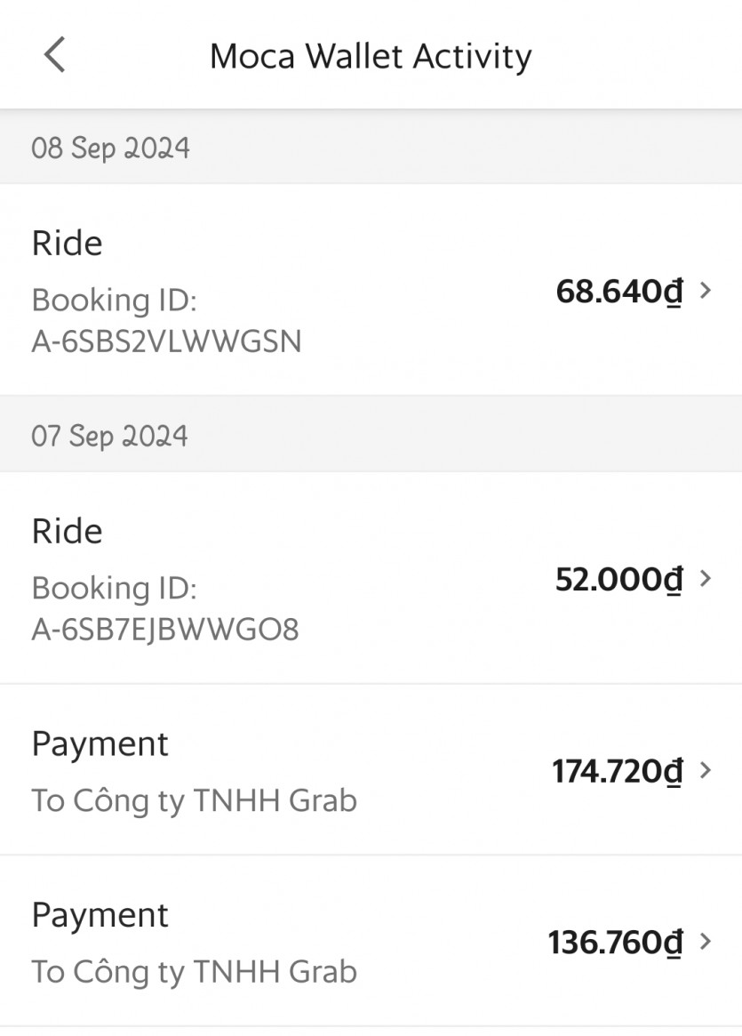Open the Payment label of the 174.720đ entry

[x=100, y=743]
